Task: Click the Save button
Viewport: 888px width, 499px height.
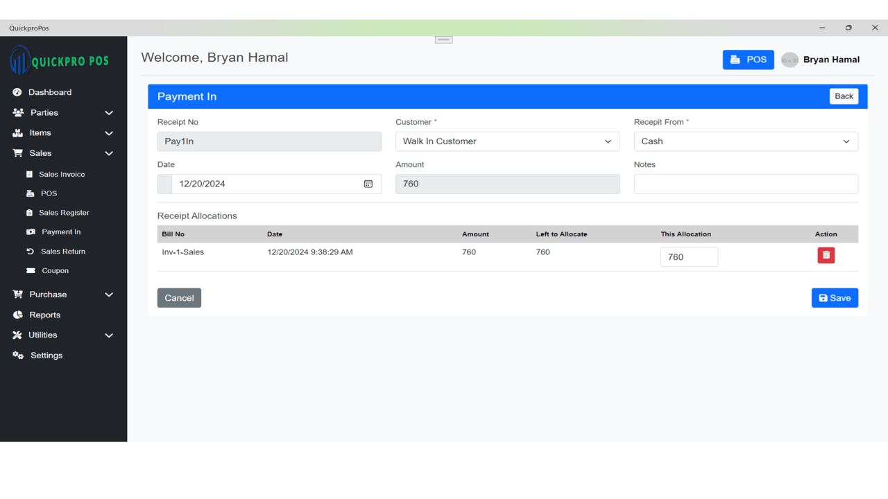Action: point(835,298)
